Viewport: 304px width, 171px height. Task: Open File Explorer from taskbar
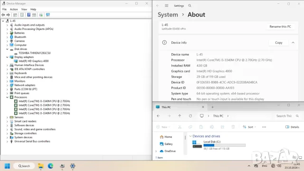point(40,166)
